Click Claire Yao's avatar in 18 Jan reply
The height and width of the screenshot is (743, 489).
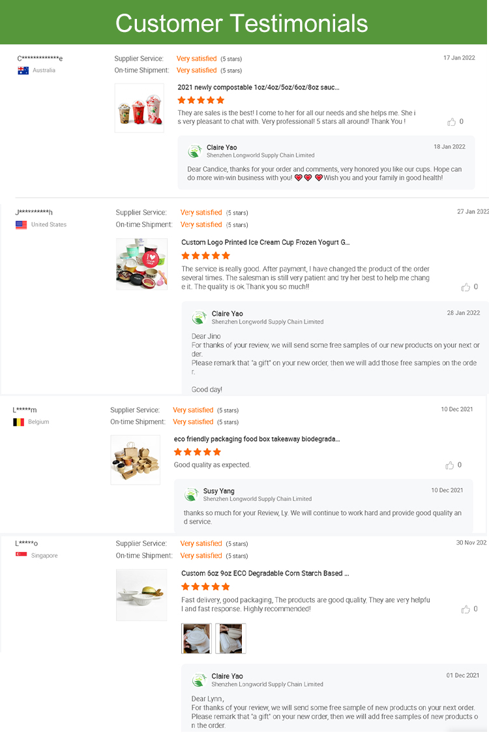(194, 151)
